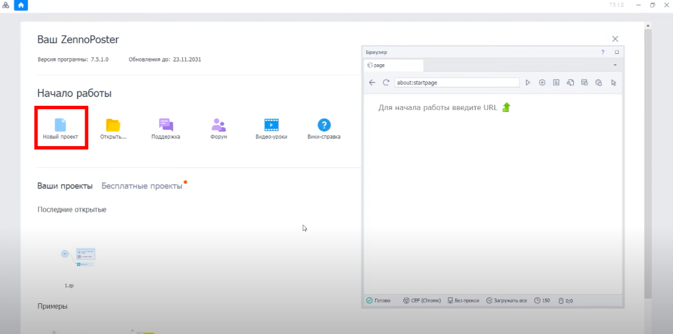Screen dimensions: 673x334
Task: Click the ZennoPoster logo icon in the title bar
Action: (x=5, y=5)
